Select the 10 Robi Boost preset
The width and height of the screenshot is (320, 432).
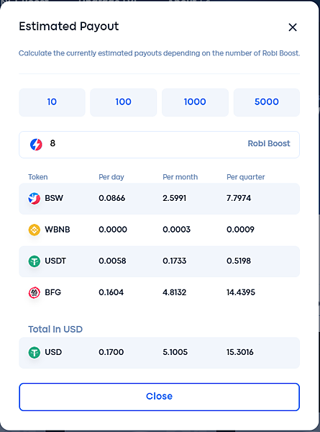tap(52, 102)
